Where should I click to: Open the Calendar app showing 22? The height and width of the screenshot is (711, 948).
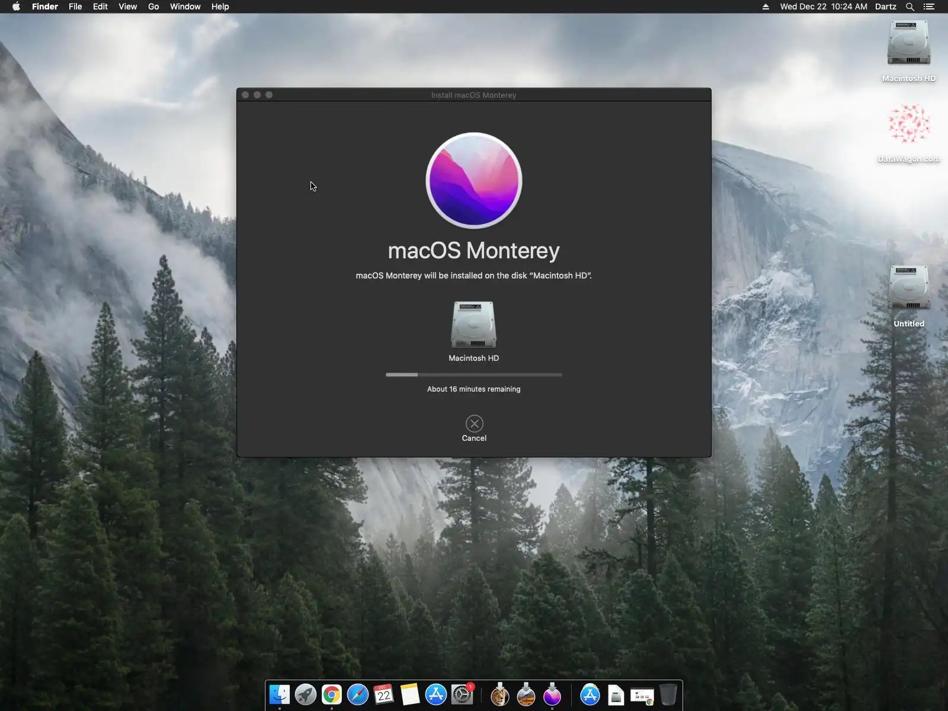coord(384,694)
